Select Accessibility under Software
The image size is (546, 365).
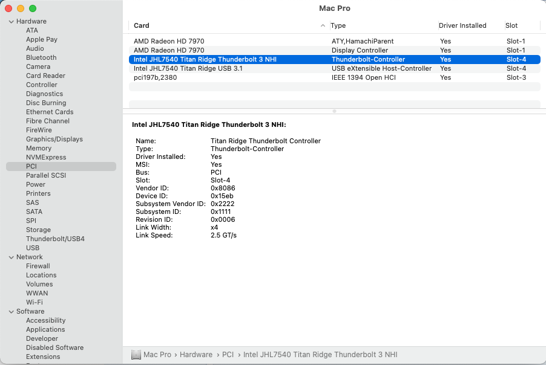45,320
